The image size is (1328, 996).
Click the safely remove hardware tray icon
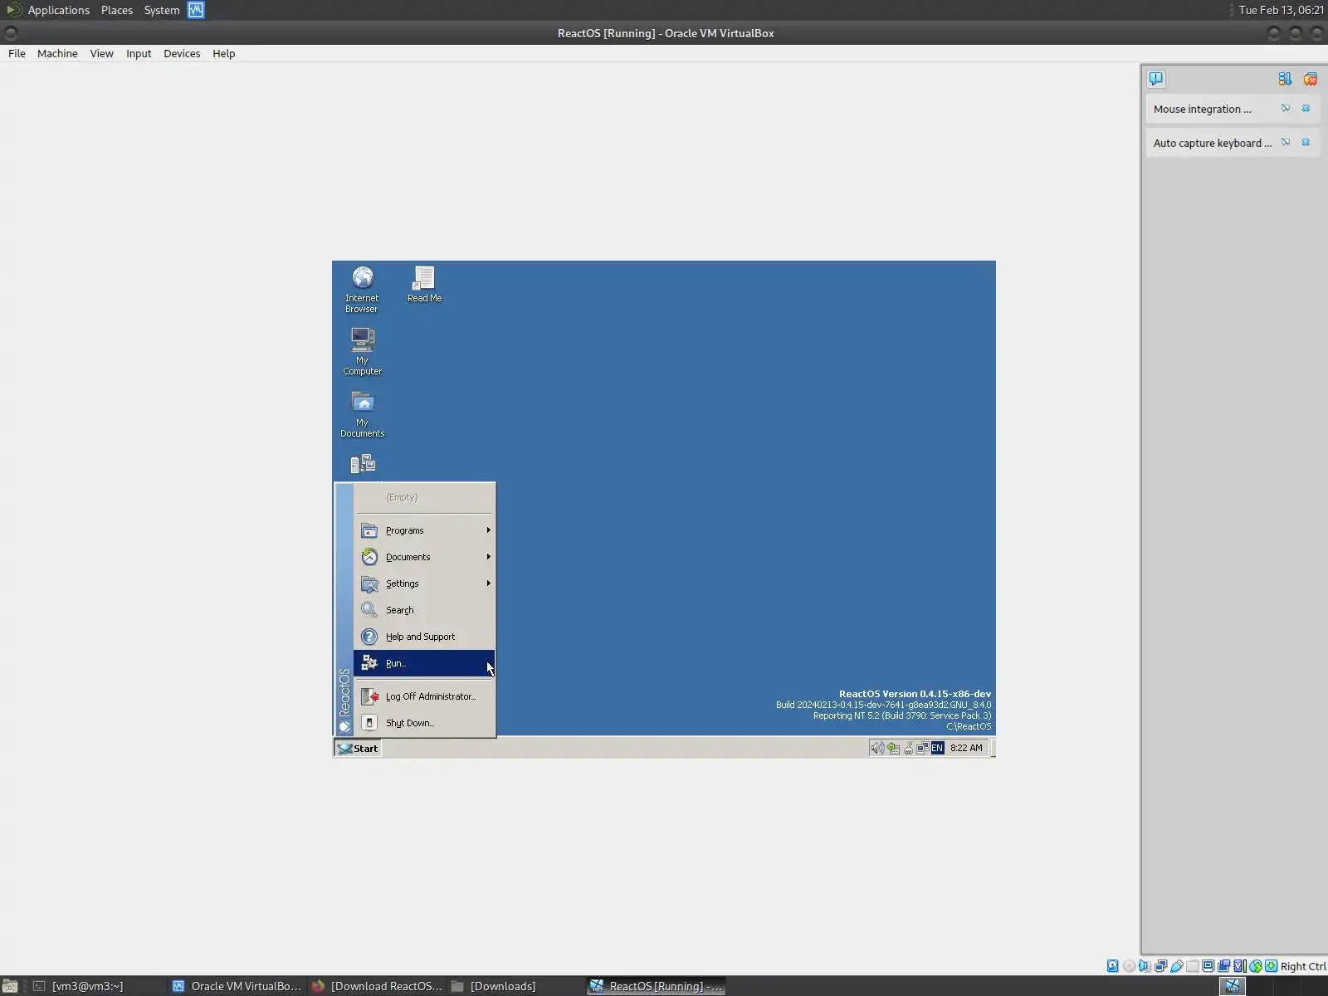pyautogui.click(x=893, y=748)
